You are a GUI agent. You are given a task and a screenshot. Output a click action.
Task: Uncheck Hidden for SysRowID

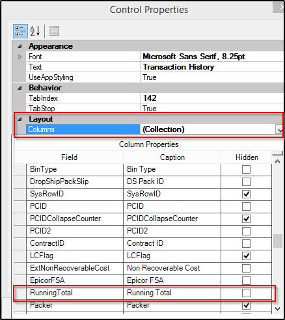coord(246,194)
